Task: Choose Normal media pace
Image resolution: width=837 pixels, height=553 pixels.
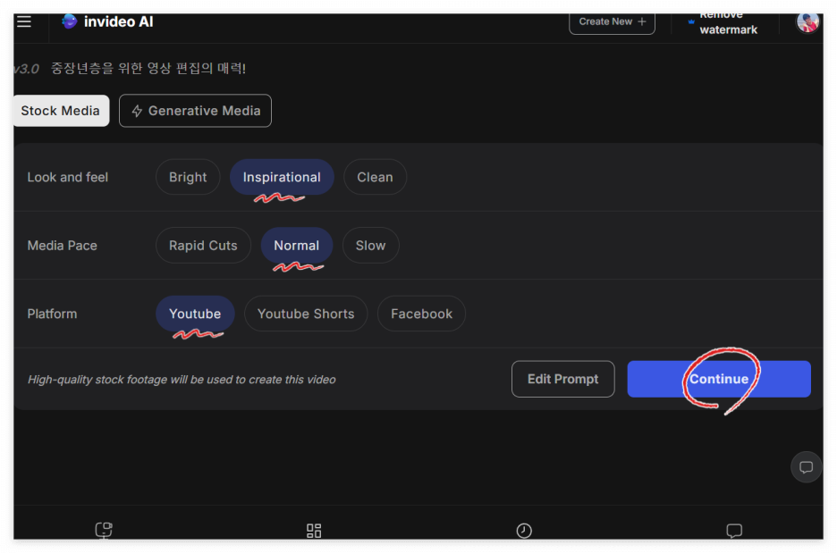Action: (296, 246)
